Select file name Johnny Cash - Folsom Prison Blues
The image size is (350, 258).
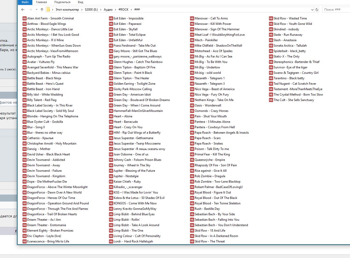coord(137,160)
